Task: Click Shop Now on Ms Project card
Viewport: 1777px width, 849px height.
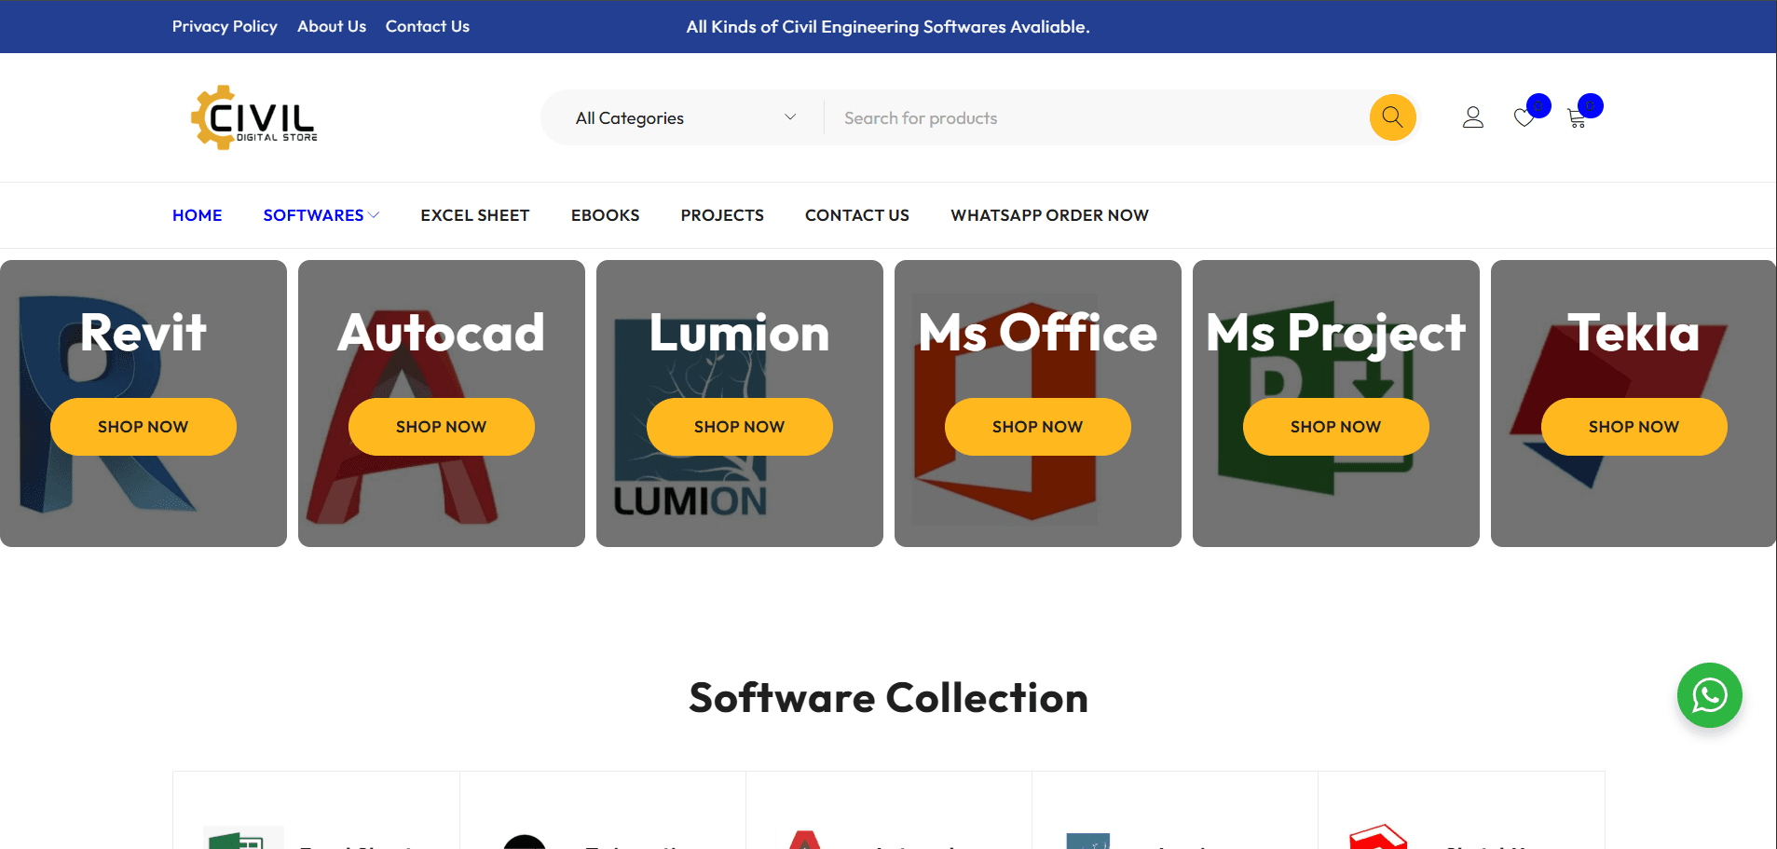Action: 1336,427
